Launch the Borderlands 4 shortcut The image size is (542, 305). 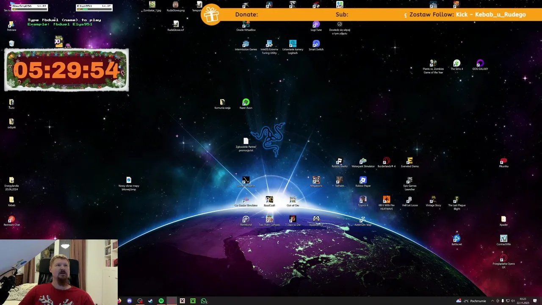[386, 163]
